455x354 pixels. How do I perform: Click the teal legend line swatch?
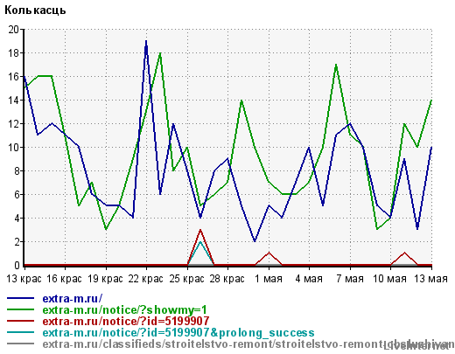[x=21, y=332]
